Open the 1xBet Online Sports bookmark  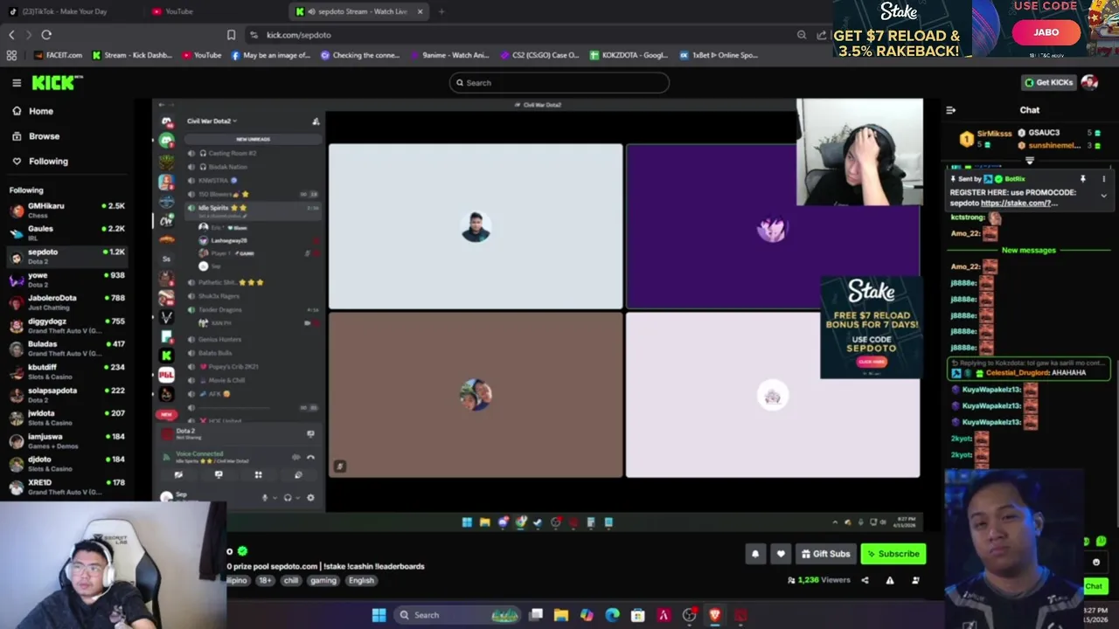click(x=719, y=55)
